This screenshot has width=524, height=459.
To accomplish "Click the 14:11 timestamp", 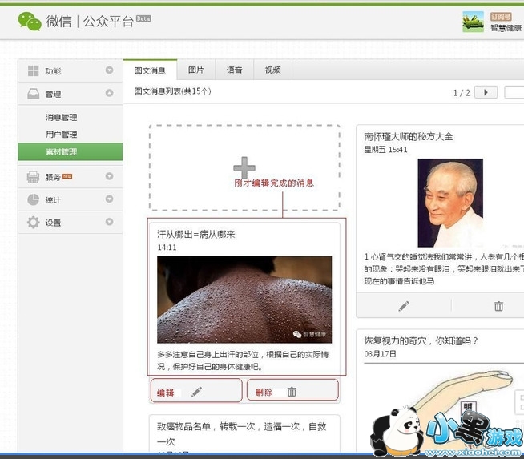I will pos(167,248).
